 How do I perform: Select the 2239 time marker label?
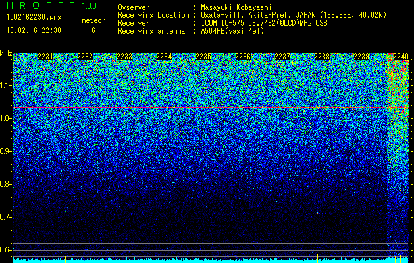361,57
